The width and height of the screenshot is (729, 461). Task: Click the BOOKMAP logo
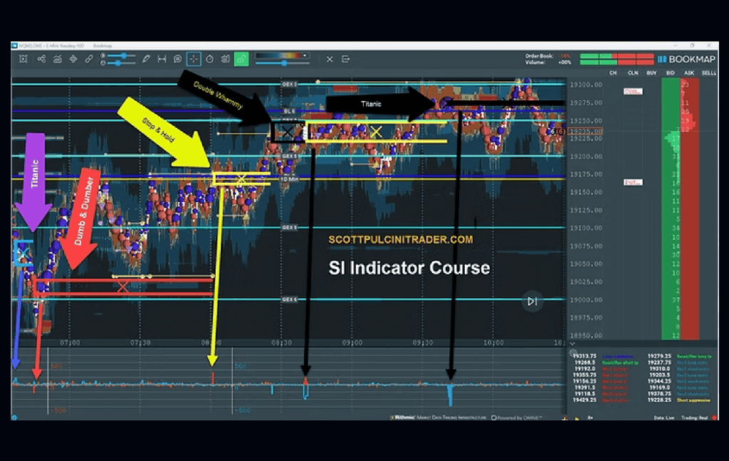(686, 59)
